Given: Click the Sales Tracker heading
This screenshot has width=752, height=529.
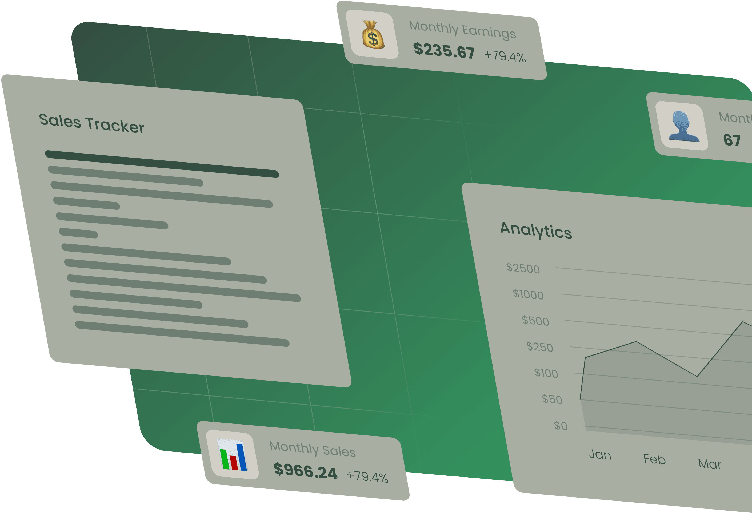Looking at the screenshot, I should (91, 123).
